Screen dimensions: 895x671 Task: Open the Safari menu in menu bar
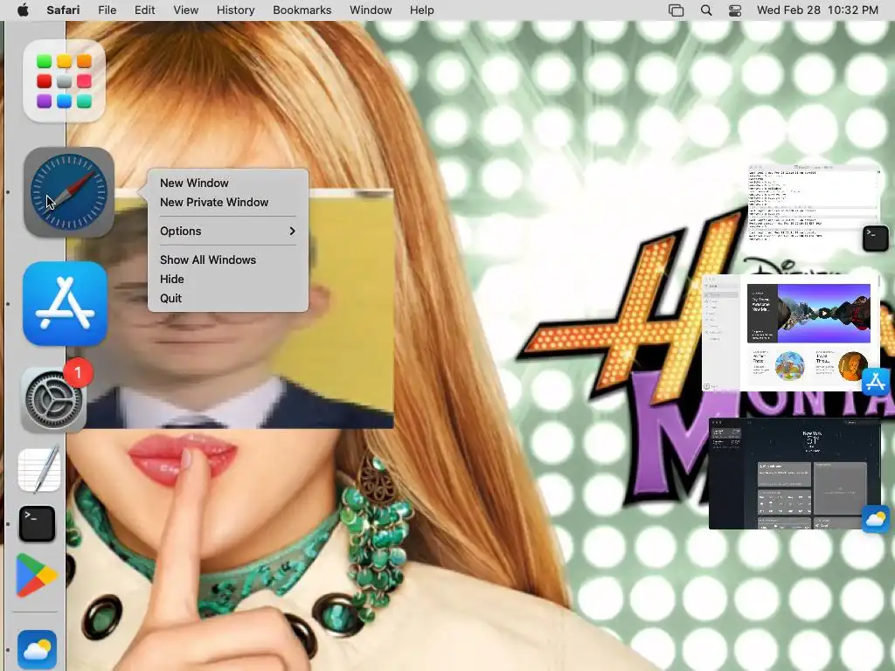63,10
